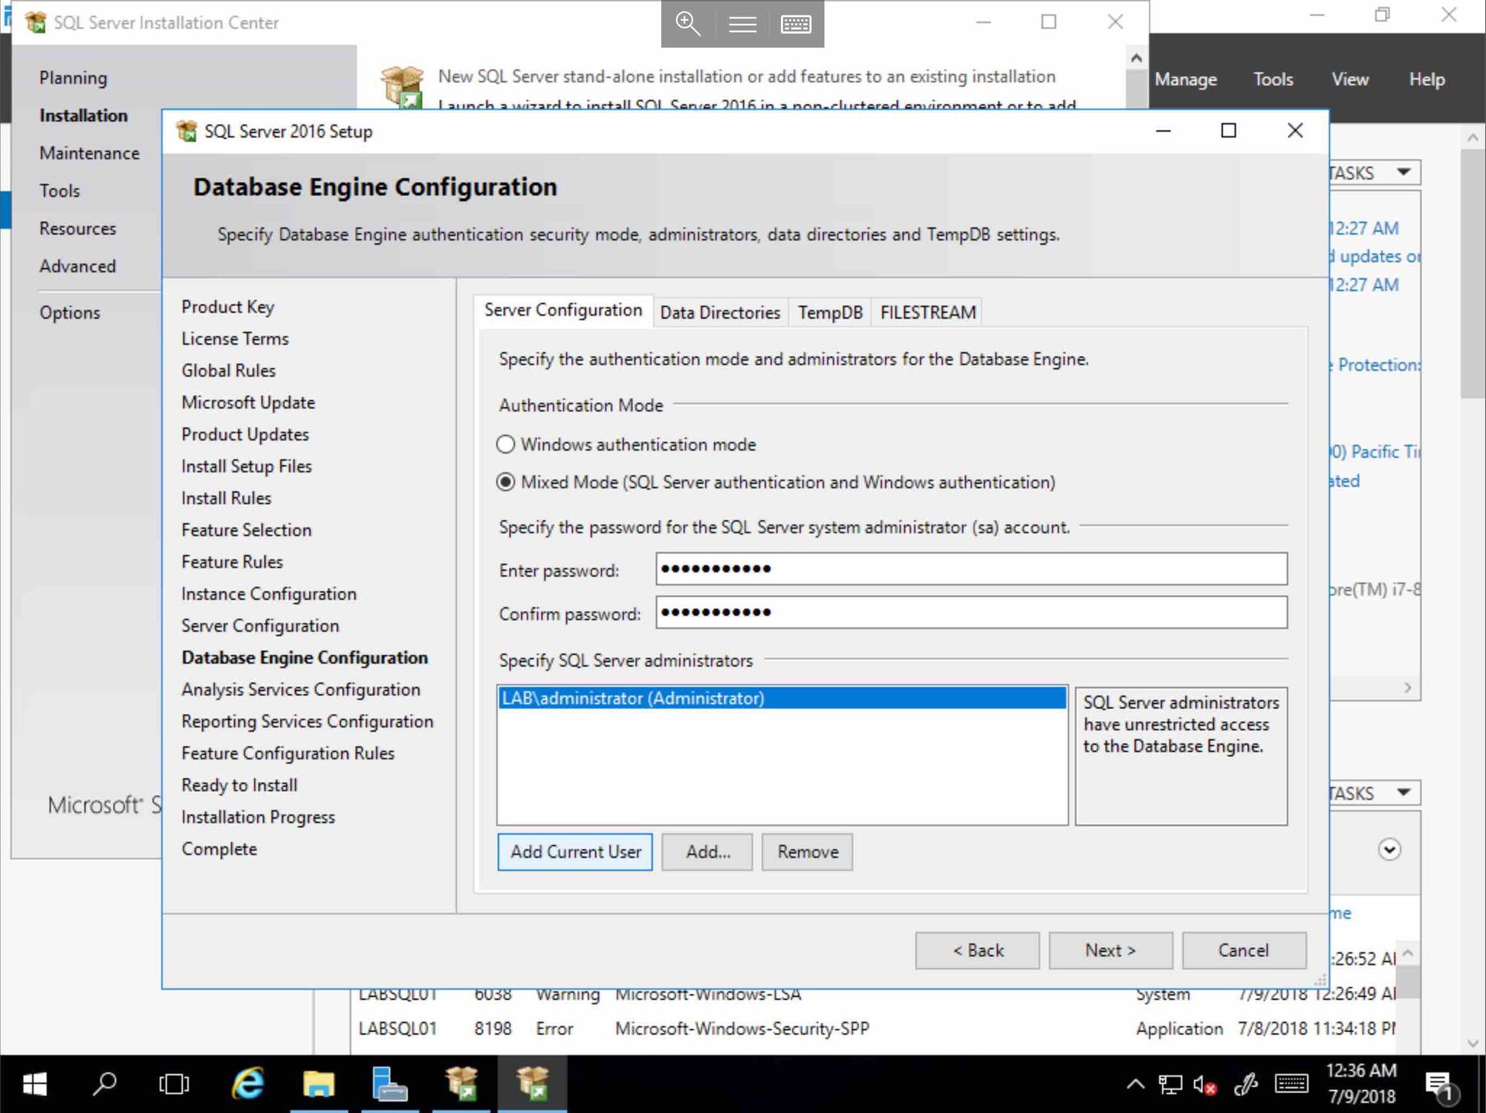
Task: Open File Explorer from taskbar
Action: click(318, 1084)
